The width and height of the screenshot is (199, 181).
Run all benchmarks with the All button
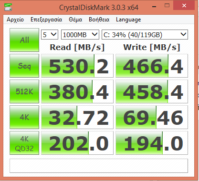click(24, 40)
